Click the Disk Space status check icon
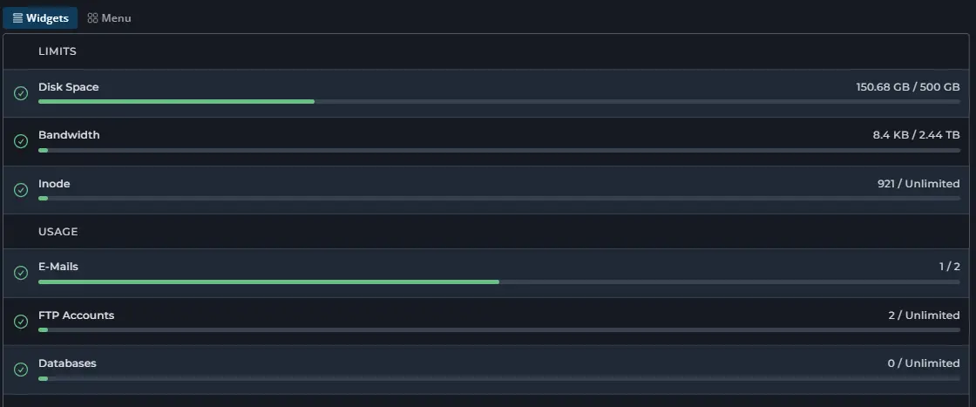The image size is (976, 407). (21, 93)
